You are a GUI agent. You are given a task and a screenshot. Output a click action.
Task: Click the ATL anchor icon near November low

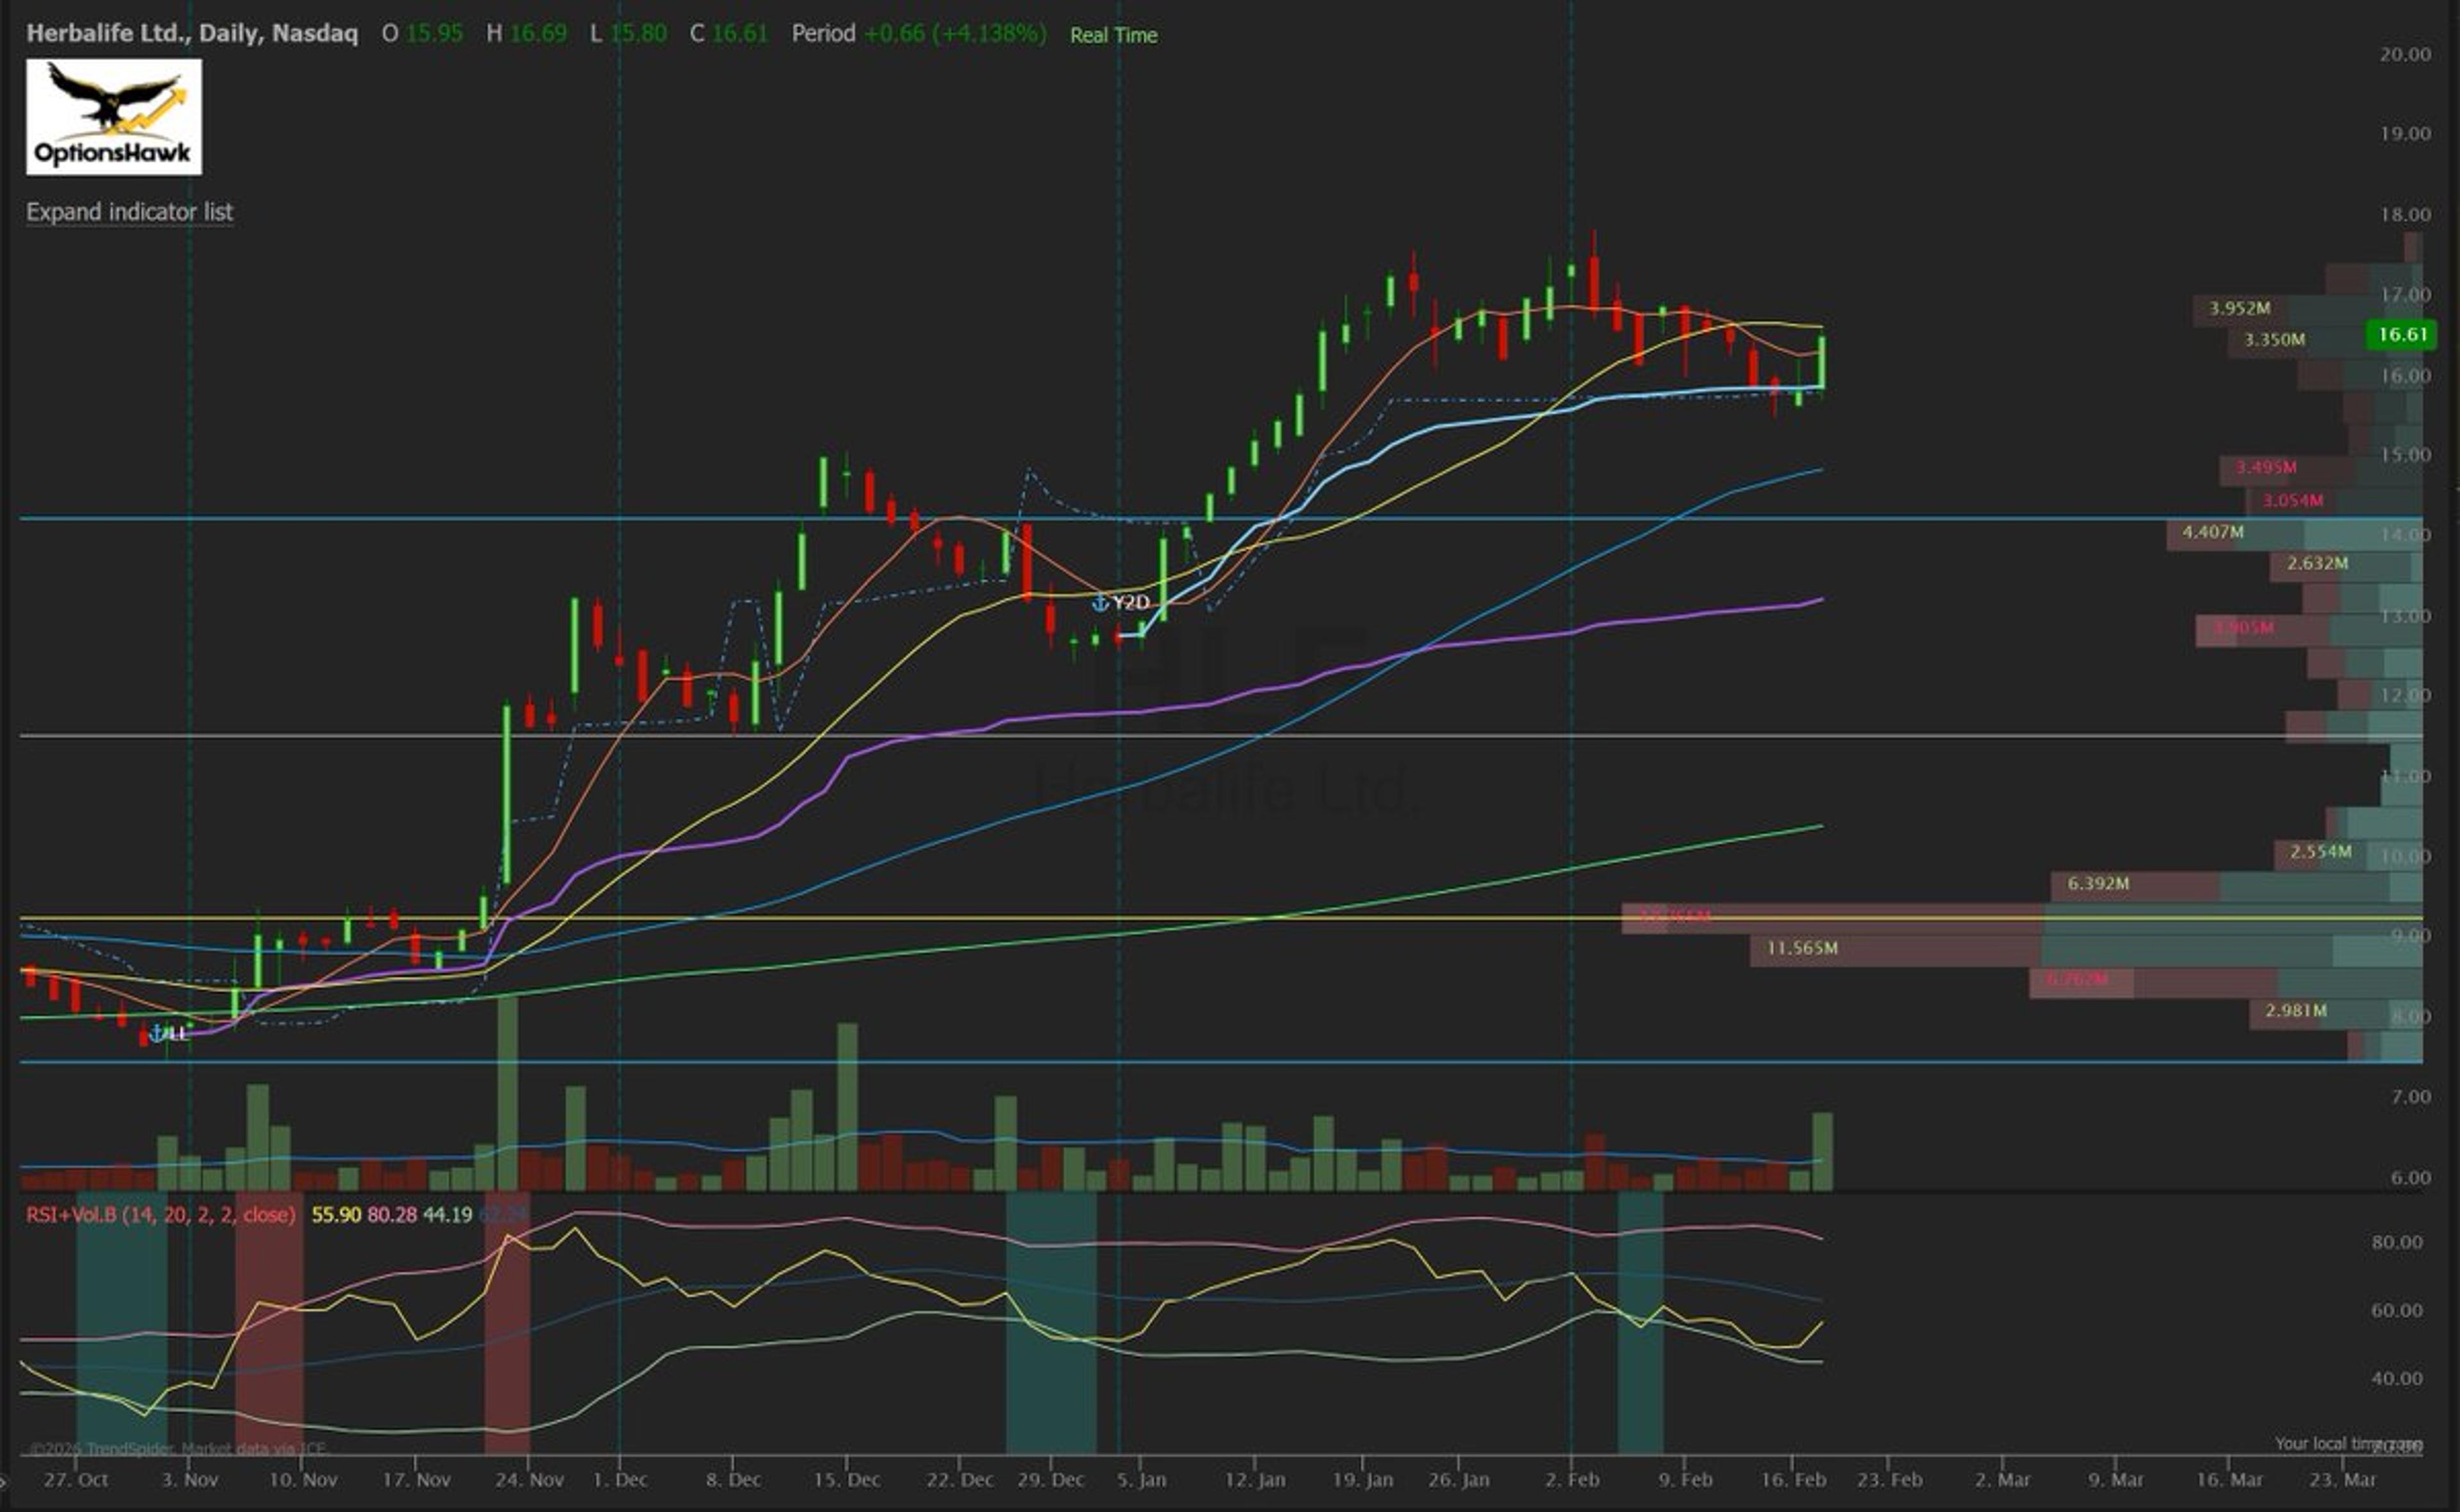click(157, 1032)
